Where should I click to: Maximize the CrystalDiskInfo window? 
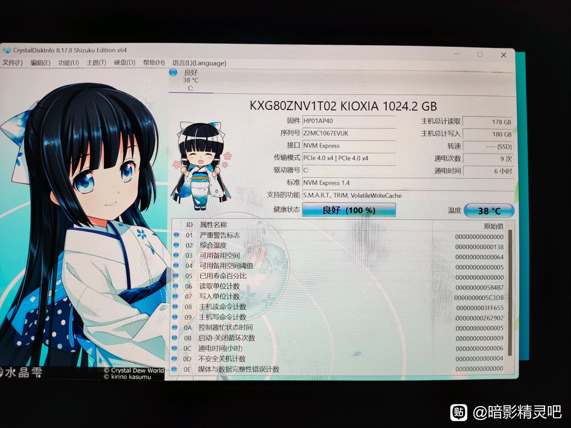[x=480, y=54]
